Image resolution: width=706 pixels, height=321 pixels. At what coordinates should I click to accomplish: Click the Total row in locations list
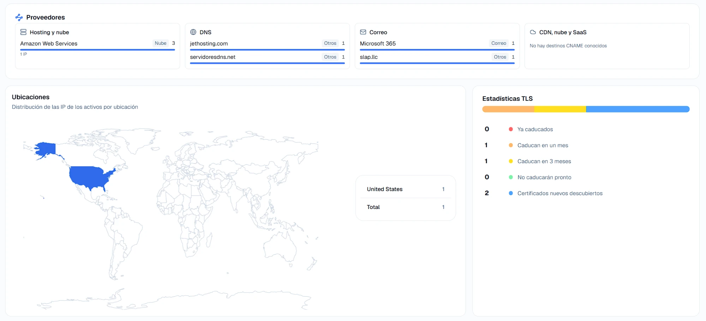[x=406, y=207]
